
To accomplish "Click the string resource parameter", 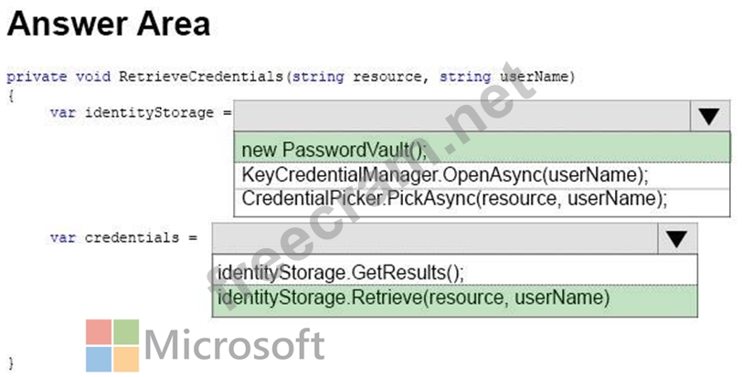I will point(356,77).
